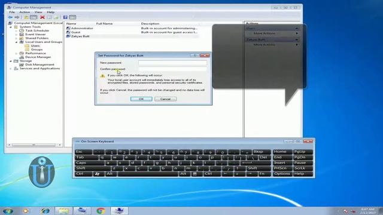Click into the Confirm password field
The height and width of the screenshot is (215, 383).
pyautogui.click(x=172, y=69)
